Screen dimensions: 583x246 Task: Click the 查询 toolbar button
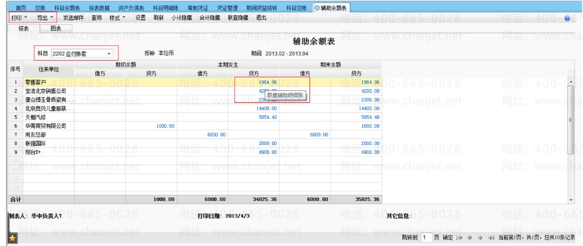tap(96, 17)
